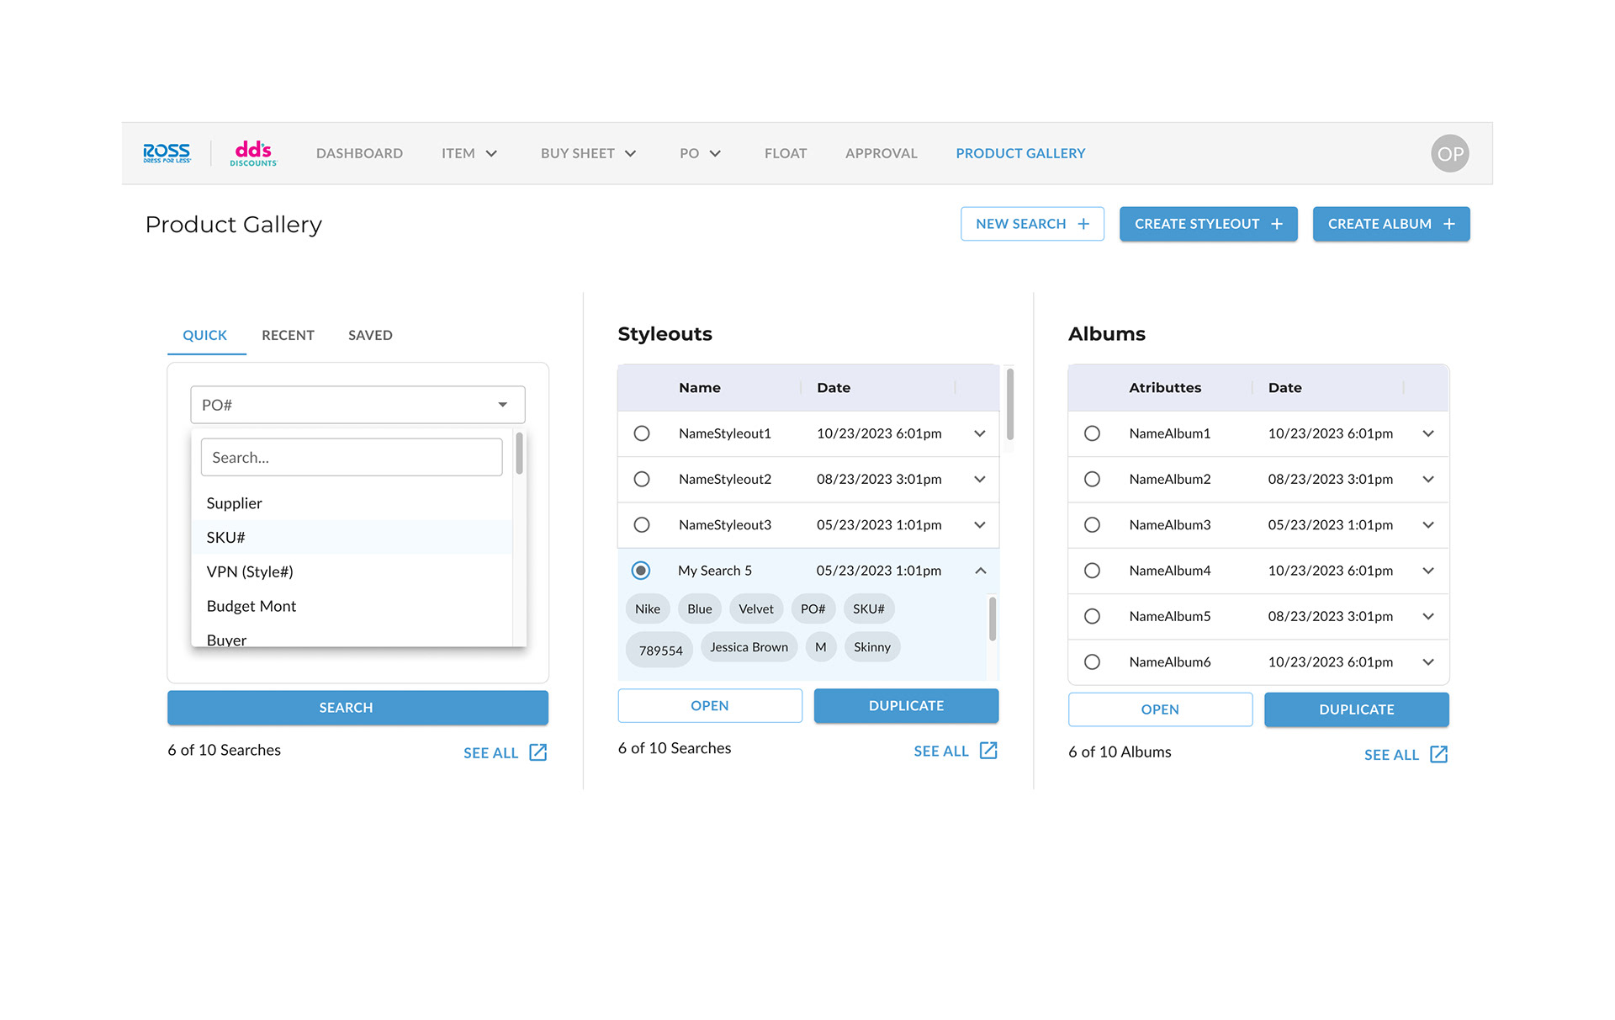The width and height of the screenshot is (1615, 1020).
Task: Select the NameAlbum6 radio button
Action: (x=1092, y=662)
